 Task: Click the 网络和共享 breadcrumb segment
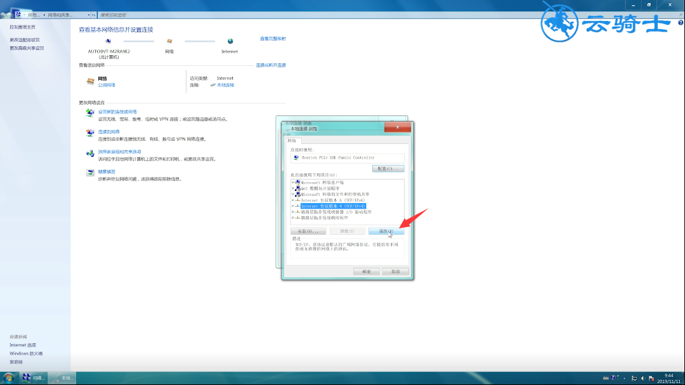tap(60, 15)
